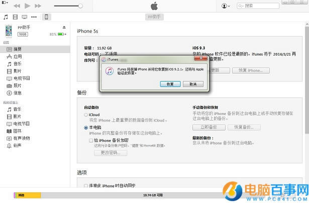The image size is (309, 203).
Task: Click the 搜索 search field
Action: (258, 6)
